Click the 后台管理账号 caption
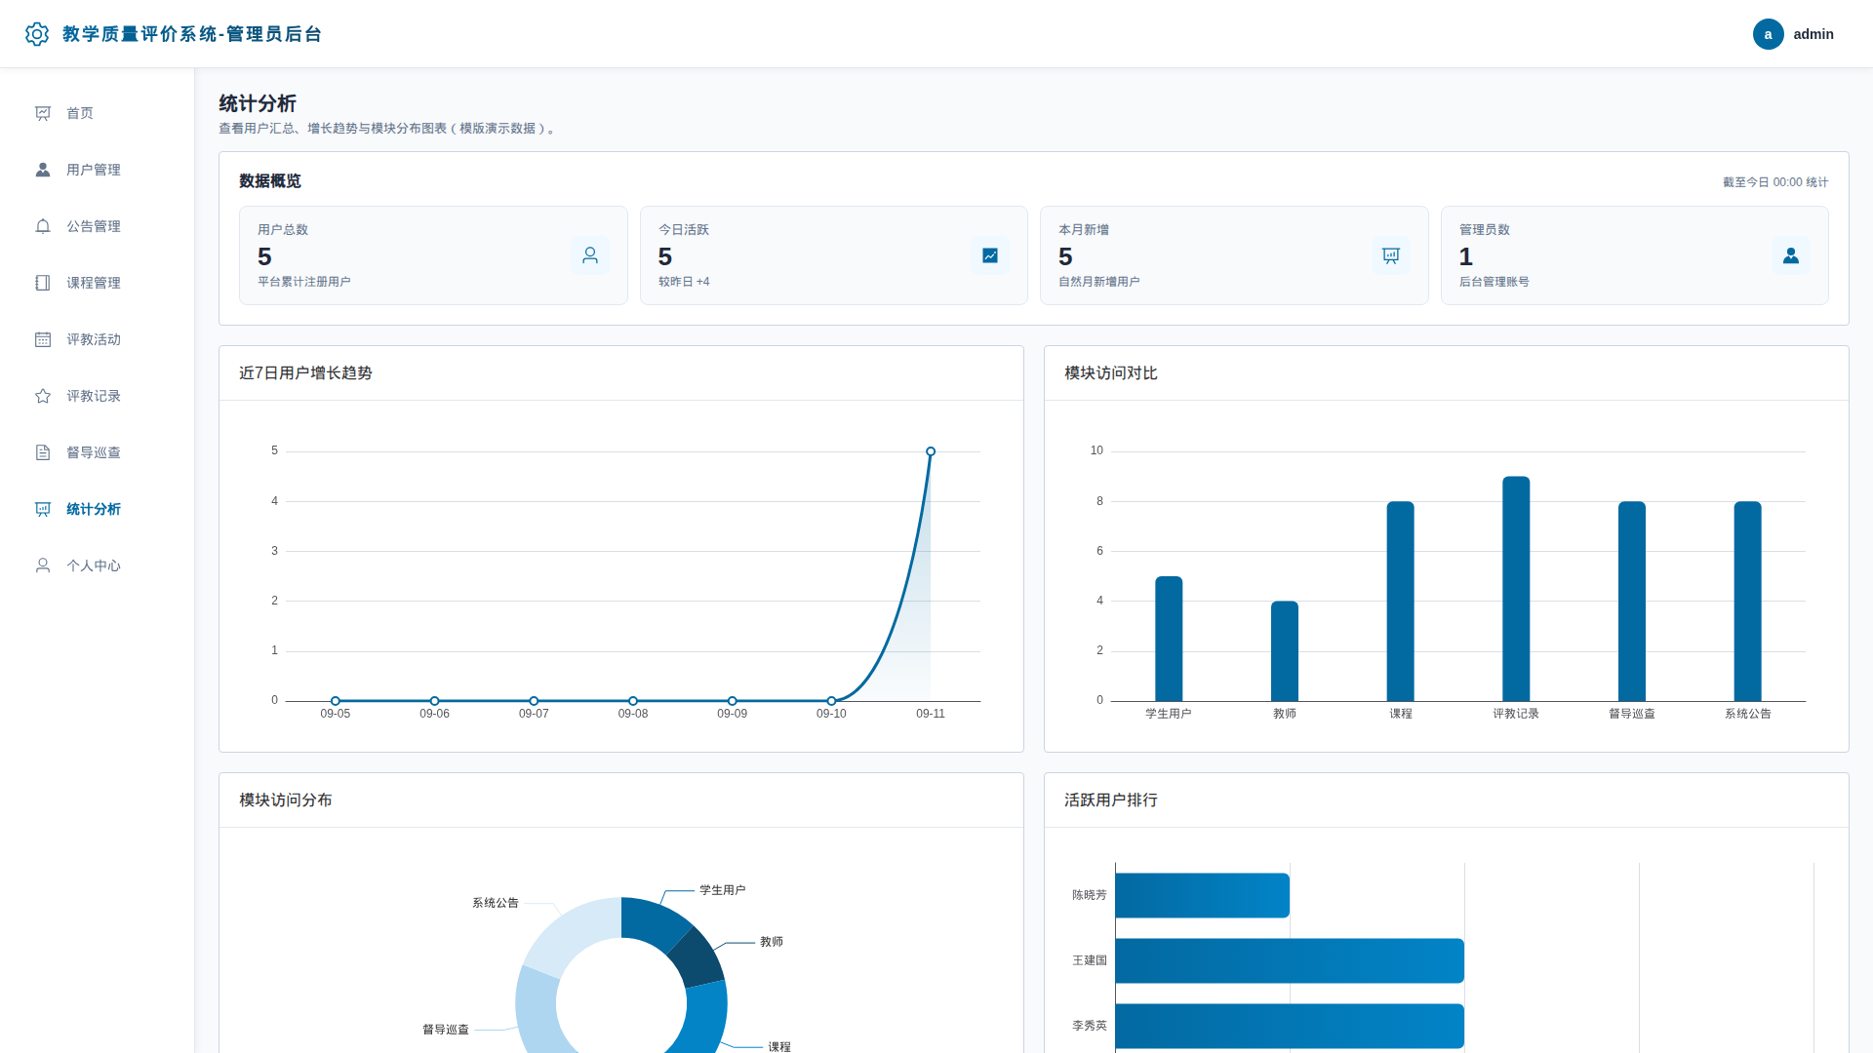 (x=1494, y=282)
